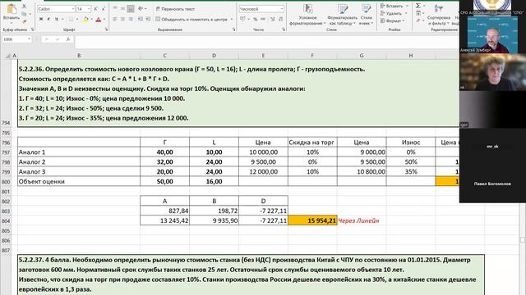Select row 800 header
Viewport: 526px width, 295px height.
coord(6,182)
